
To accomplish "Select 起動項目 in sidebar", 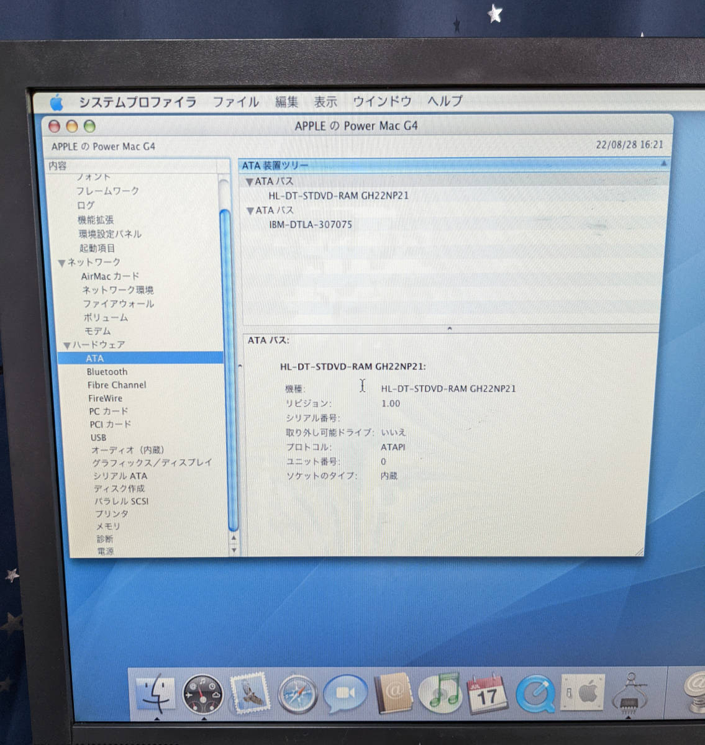I will point(97,248).
